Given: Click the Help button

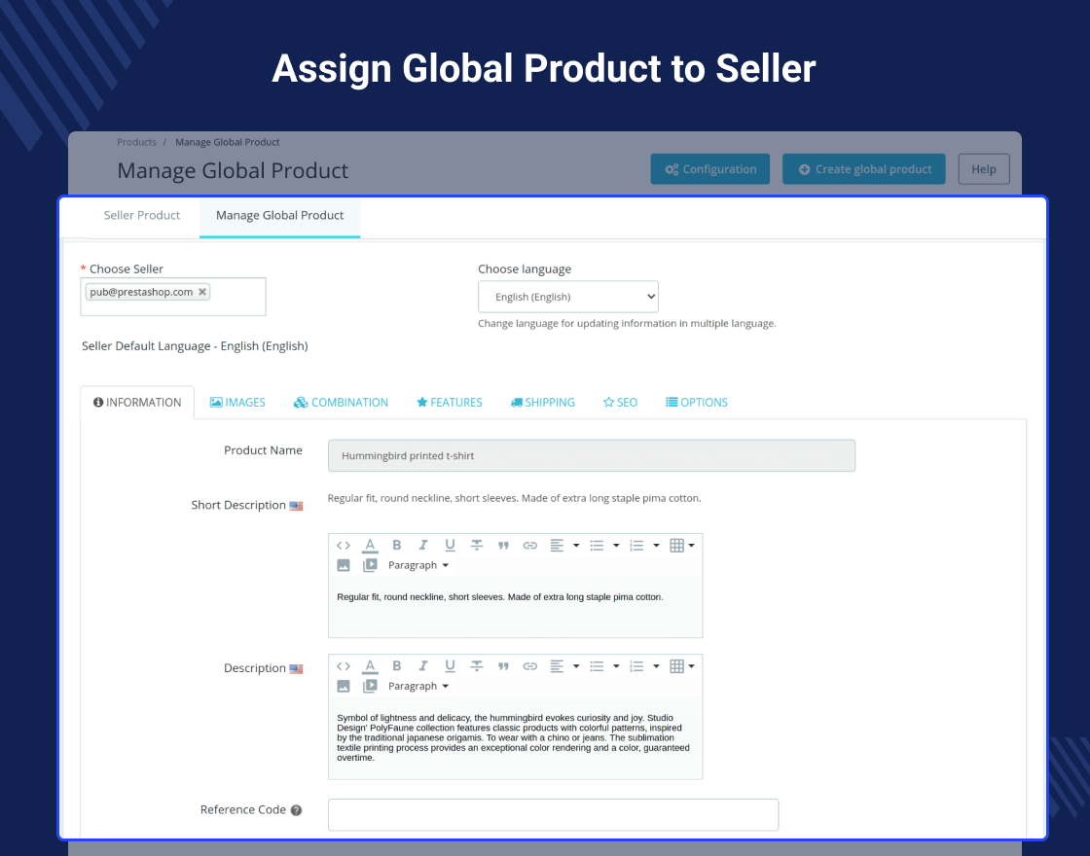Looking at the screenshot, I should (984, 169).
